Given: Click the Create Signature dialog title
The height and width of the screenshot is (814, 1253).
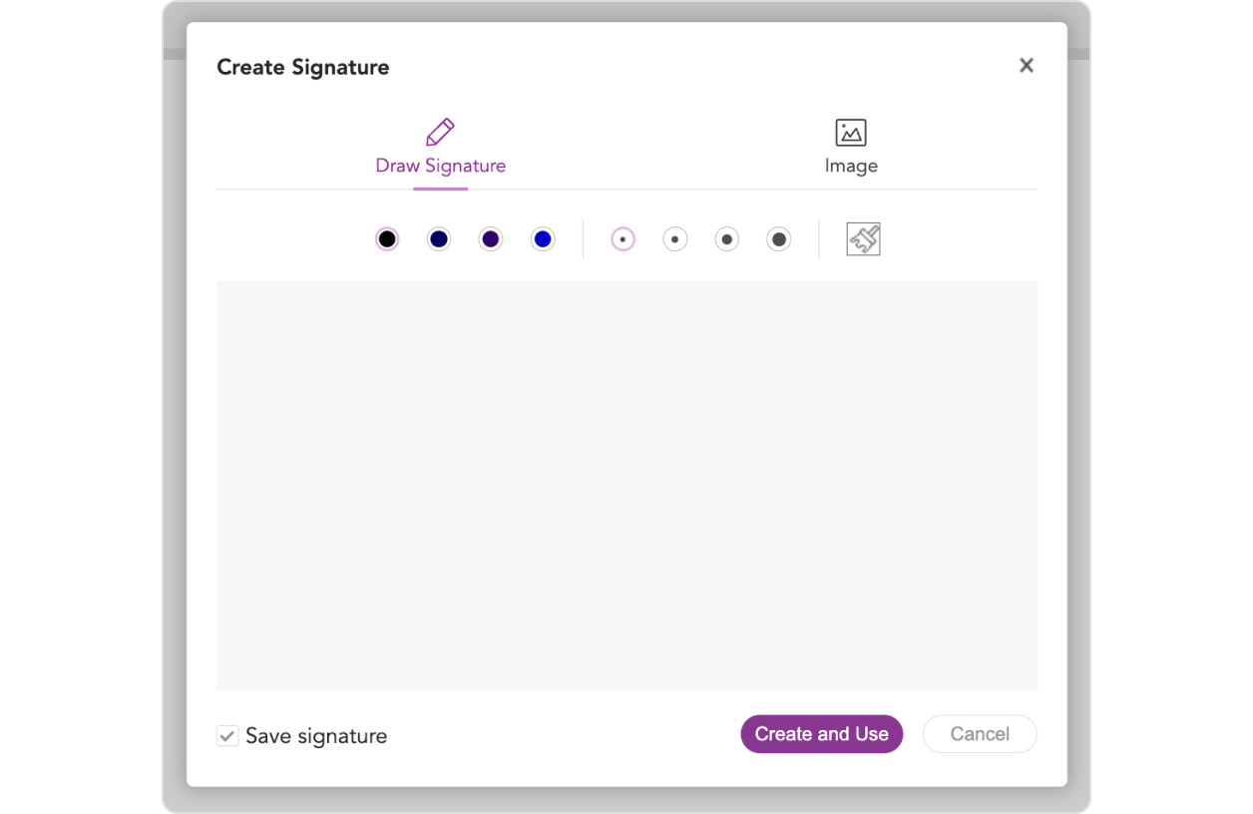Looking at the screenshot, I should (x=303, y=68).
